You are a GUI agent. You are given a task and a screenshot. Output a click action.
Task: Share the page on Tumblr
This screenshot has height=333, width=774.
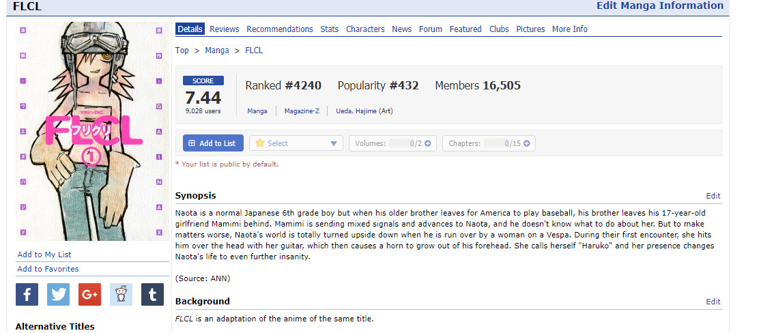click(x=152, y=295)
